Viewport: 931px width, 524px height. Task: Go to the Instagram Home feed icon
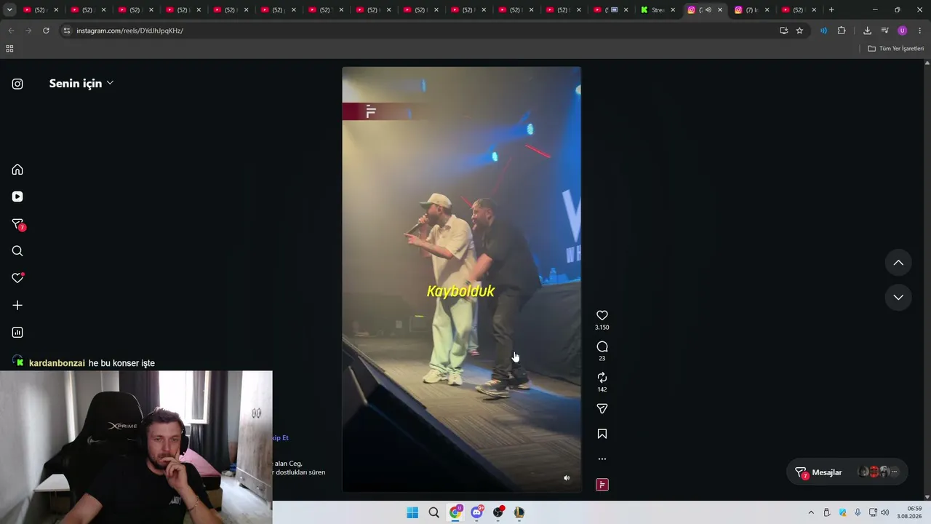(17, 170)
